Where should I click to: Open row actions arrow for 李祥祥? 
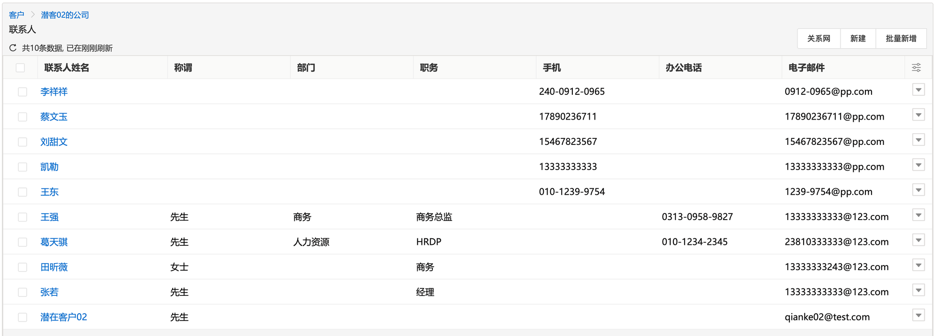click(918, 90)
